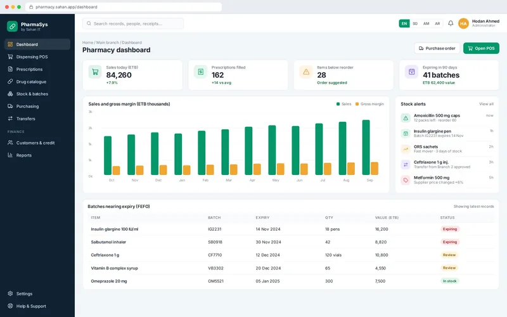Click the search magnifier icon
The height and width of the screenshot is (317, 507).
(x=89, y=23)
